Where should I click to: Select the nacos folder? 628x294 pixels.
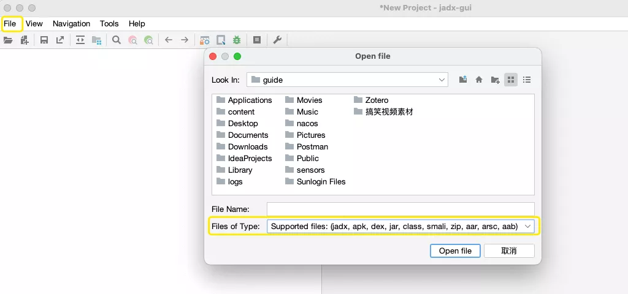click(302, 123)
